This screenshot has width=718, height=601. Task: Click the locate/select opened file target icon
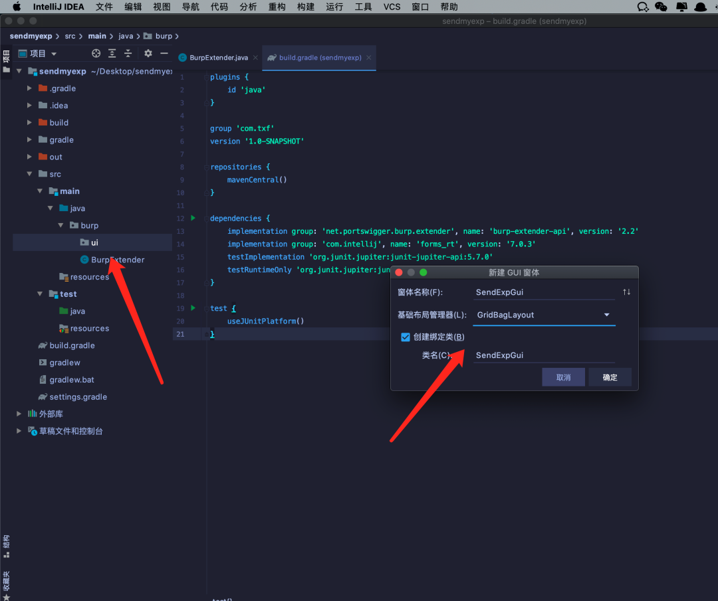coord(96,54)
